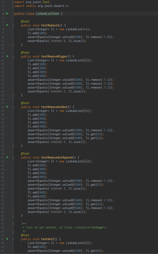Click the 'expected:' parameter hint on line 55
Viewport: 158px width, 254px height.
[56, 212]
